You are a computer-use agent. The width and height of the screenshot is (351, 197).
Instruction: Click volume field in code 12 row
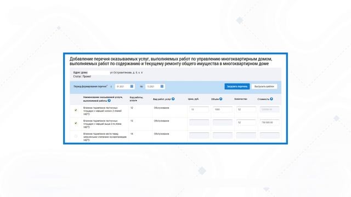pyautogui.click(x=223, y=109)
